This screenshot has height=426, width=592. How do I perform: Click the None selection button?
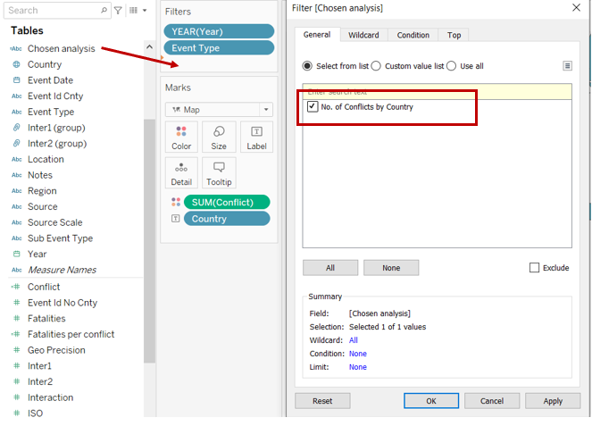click(391, 268)
